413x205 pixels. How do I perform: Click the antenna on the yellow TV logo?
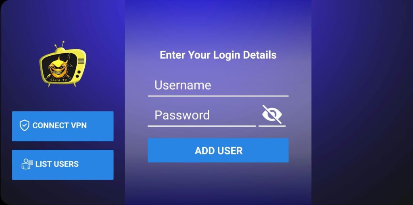(x=60, y=45)
